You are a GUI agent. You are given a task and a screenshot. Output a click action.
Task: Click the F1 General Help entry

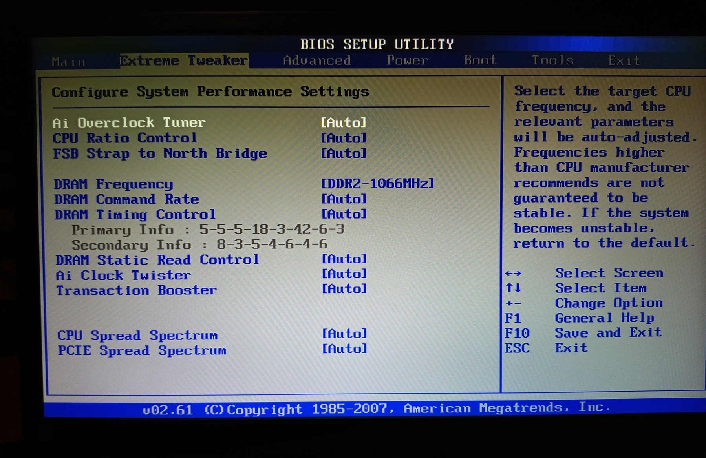pyautogui.click(x=580, y=318)
